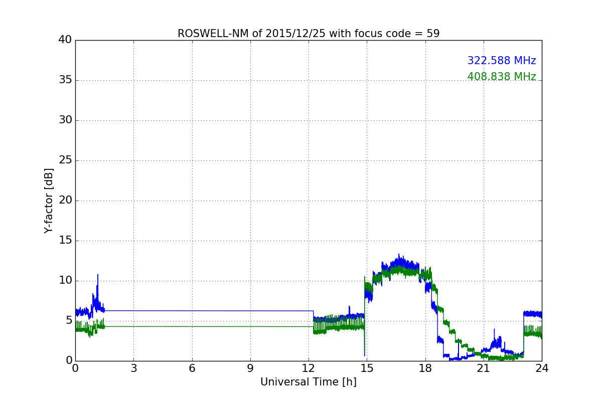Click the 'Y-factor [dB]' axis label
This screenshot has height=401, width=602.
click(48, 200)
